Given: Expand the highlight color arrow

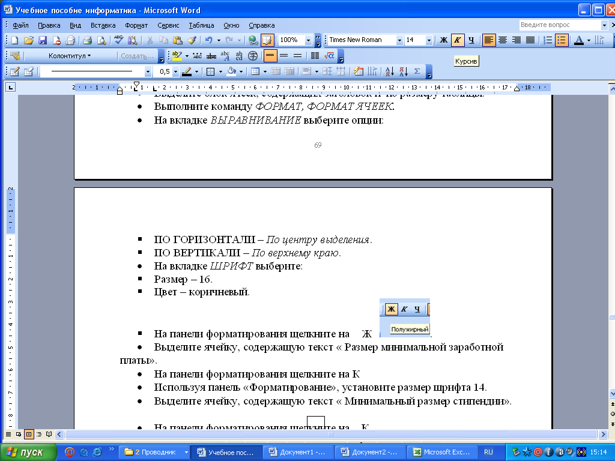Looking at the screenshot, I should pyautogui.click(x=187, y=56).
